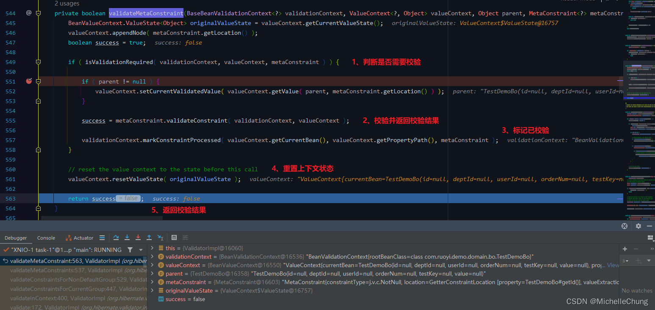Image resolution: width=655 pixels, height=310 pixels.
Task: Open debug panel settings gear
Action: (x=638, y=226)
